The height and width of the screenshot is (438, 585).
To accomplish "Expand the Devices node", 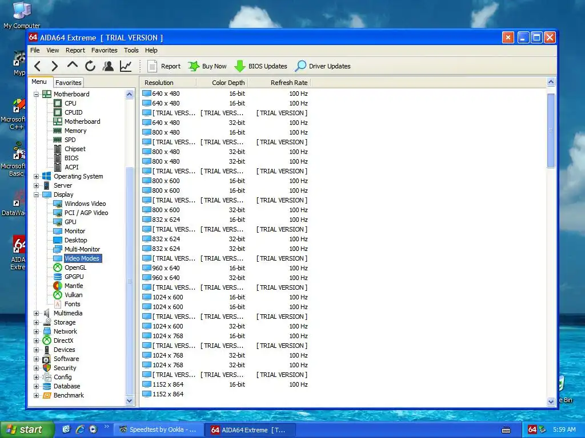I will 36,350.
